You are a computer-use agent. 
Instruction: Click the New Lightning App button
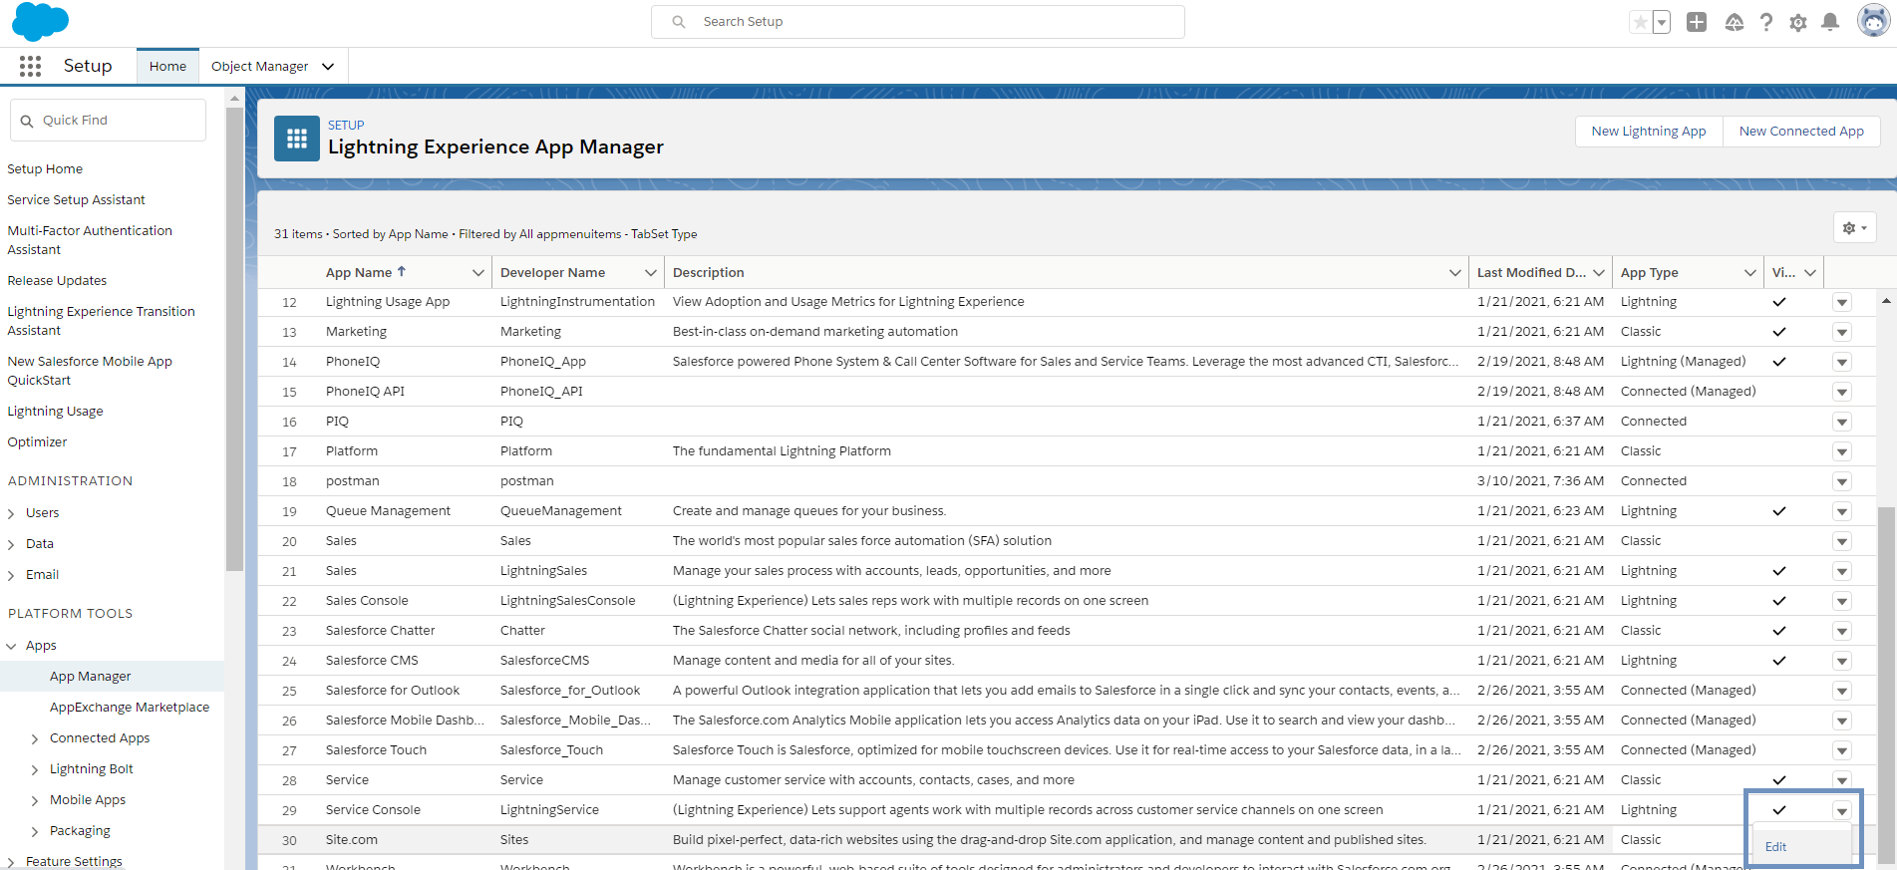[x=1649, y=132]
